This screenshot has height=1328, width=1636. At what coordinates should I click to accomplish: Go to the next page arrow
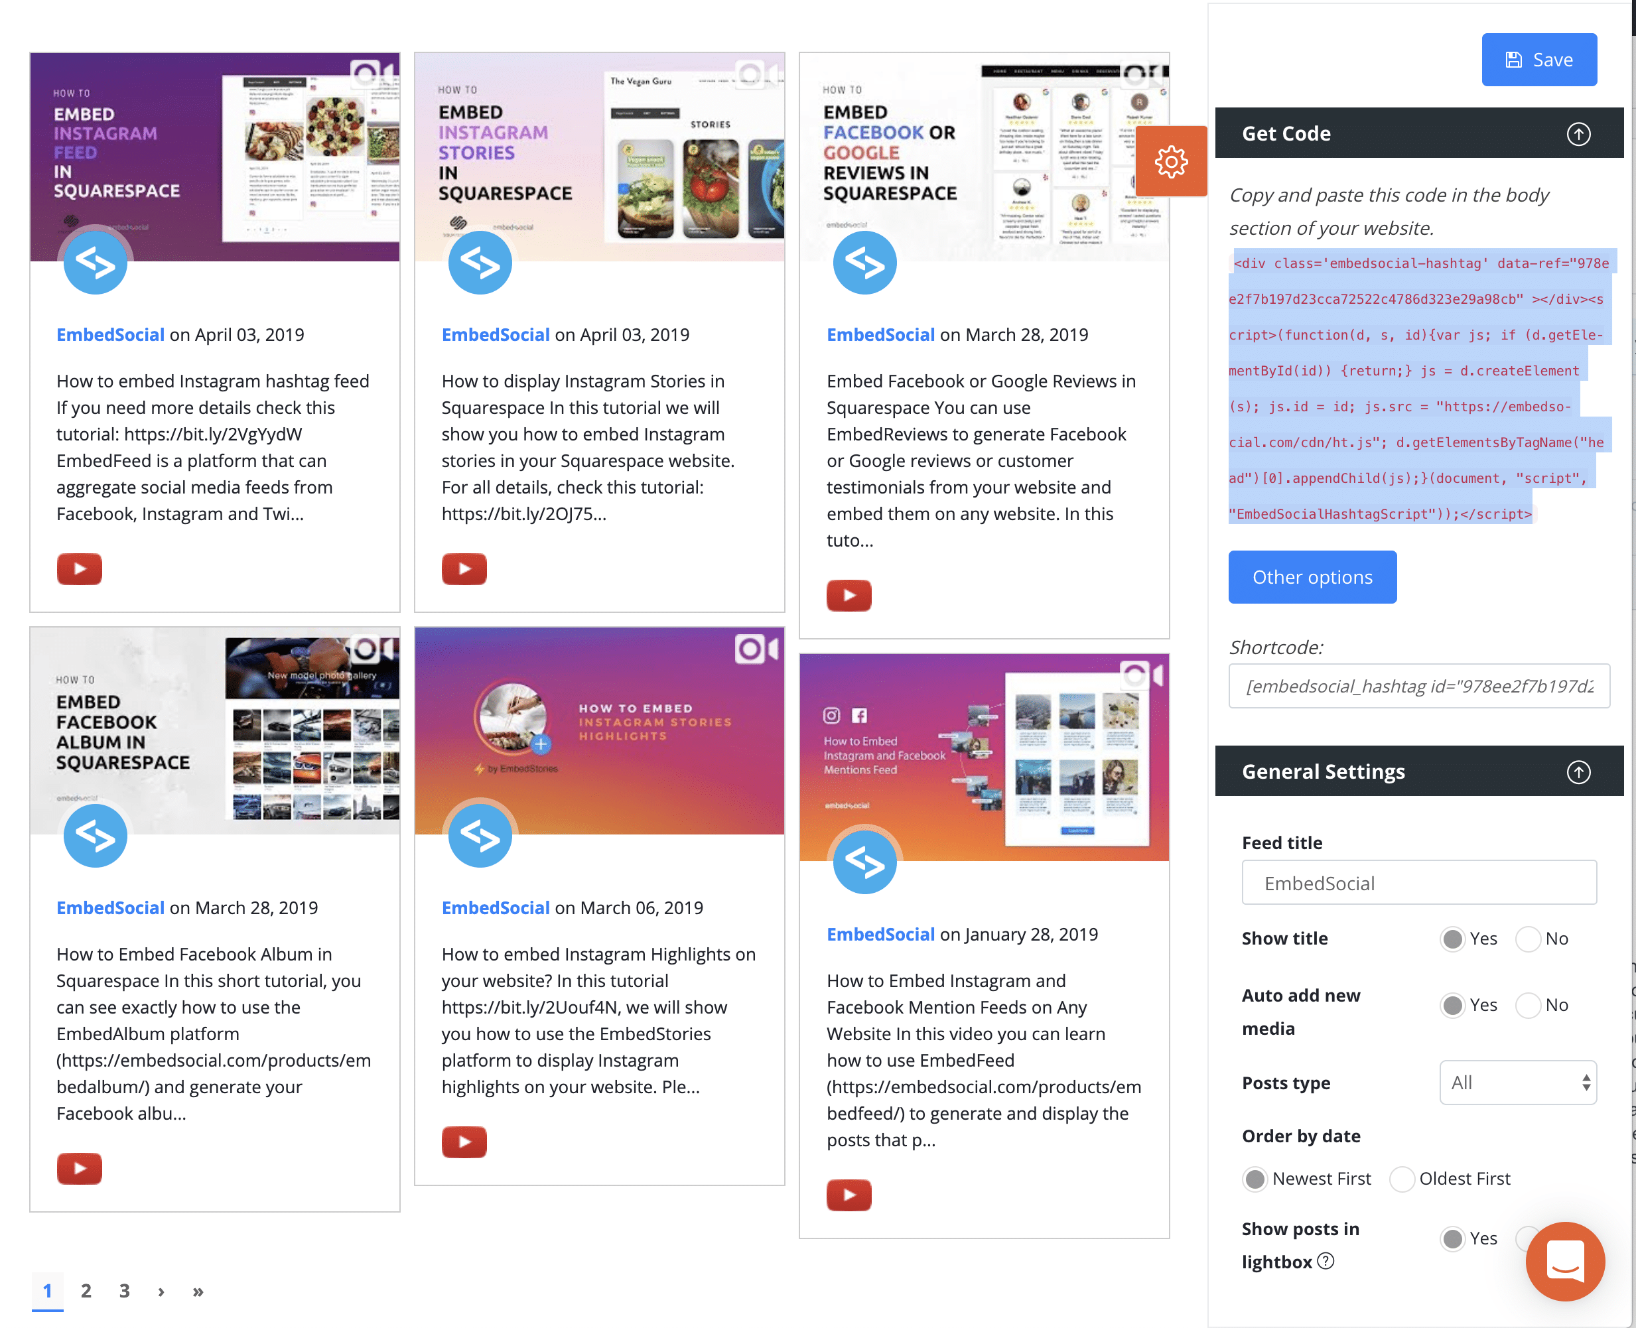[x=161, y=1292]
